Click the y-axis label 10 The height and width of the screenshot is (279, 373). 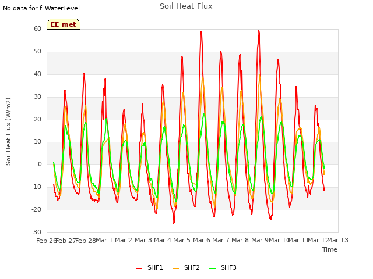(37, 142)
